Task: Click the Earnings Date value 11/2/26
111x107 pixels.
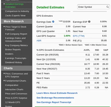Action: point(67,22)
